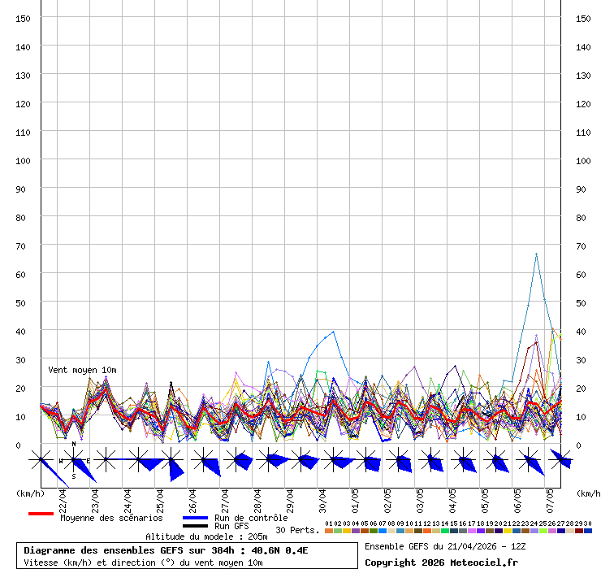Select the wind rose between 25/04 and 26/04
The image size is (601, 569).
(x=171, y=461)
